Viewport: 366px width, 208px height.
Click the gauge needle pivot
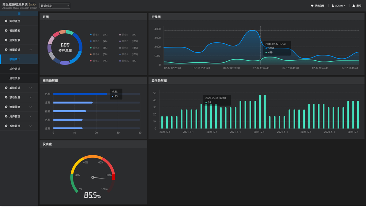pyautogui.click(x=93, y=177)
